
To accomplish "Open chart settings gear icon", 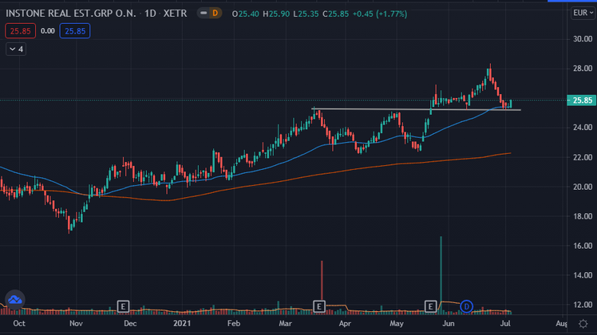I will point(583,324).
